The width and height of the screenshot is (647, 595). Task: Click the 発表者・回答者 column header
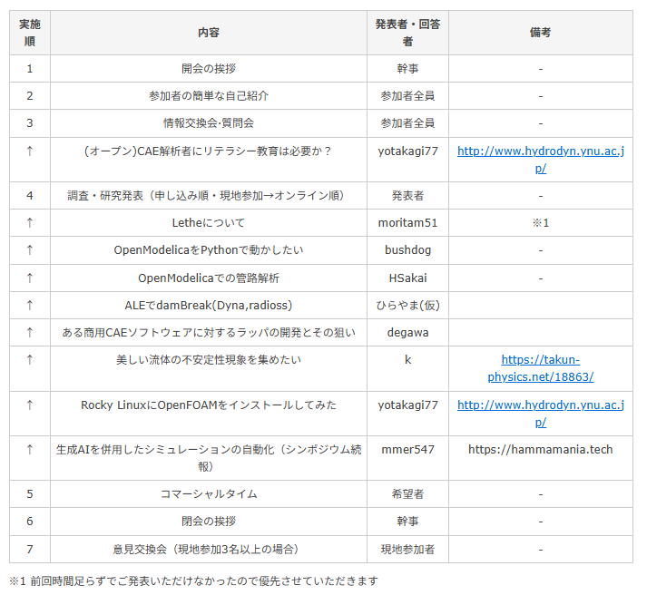pos(407,33)
